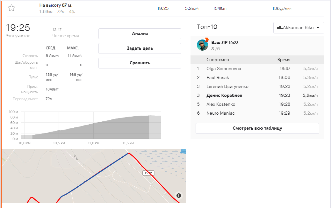
Task: Star the segment На высоту 87 м.
Action: click(11, 8)
